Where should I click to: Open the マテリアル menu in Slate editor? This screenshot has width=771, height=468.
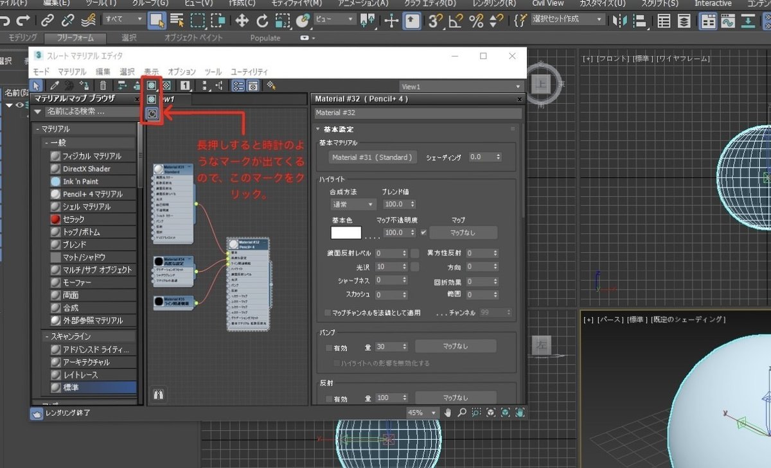pos(71,72)
